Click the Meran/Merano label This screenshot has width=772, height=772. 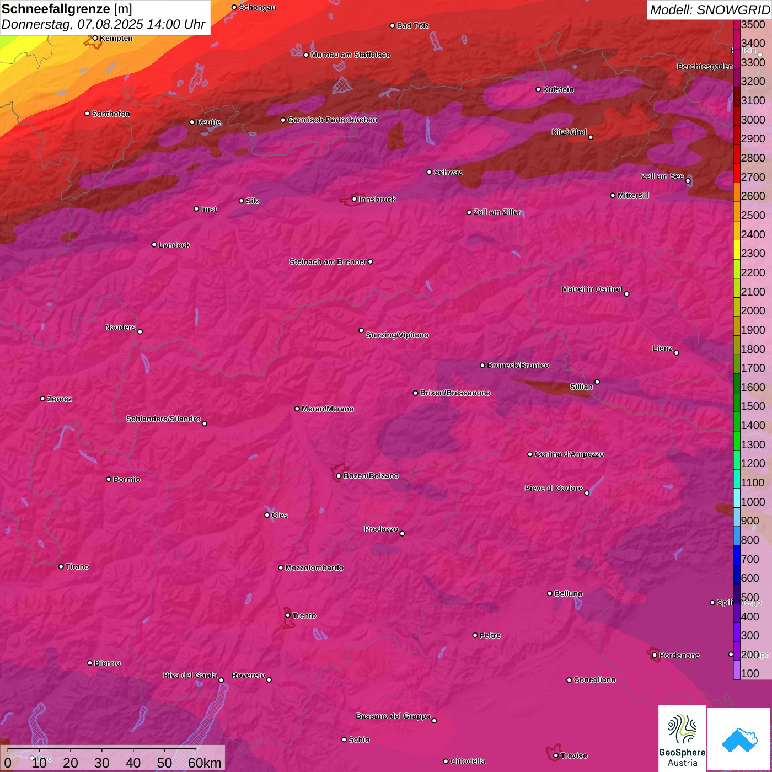[x=328, y=409]
